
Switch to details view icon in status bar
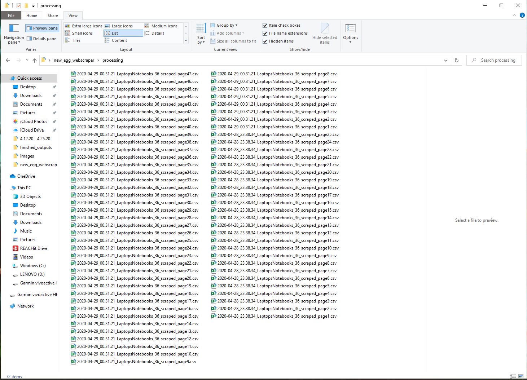(513, 376)
